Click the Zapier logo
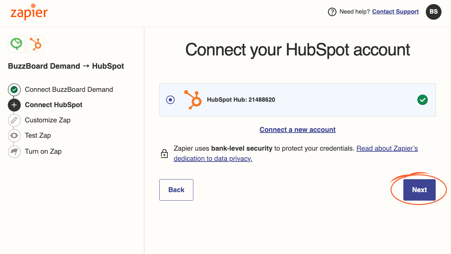The width and height of the screenshot is (451, 254). pyautogui.click(x=29, y=12)
